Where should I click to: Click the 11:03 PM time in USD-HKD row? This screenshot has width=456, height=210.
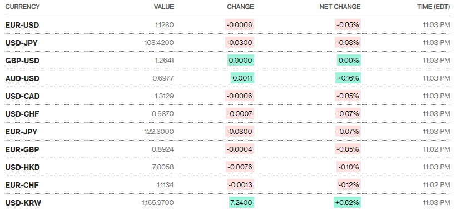click(437, 167)
